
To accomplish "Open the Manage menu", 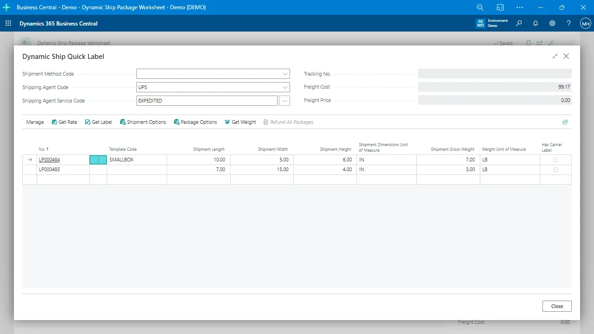I will click(x=35, y=122).
